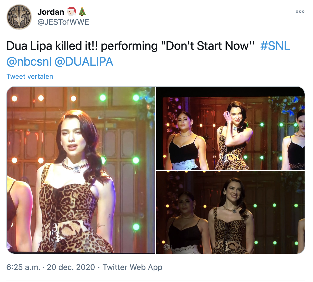Click the Santa emoji beside Jordan's name

(x=71, y=12)
